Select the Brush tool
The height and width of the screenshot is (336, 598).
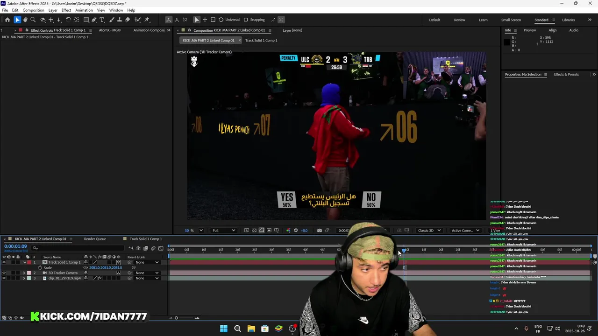point(112,20)
